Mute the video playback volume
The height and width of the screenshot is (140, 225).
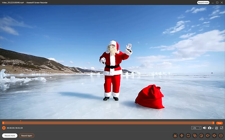click(204, 128)
